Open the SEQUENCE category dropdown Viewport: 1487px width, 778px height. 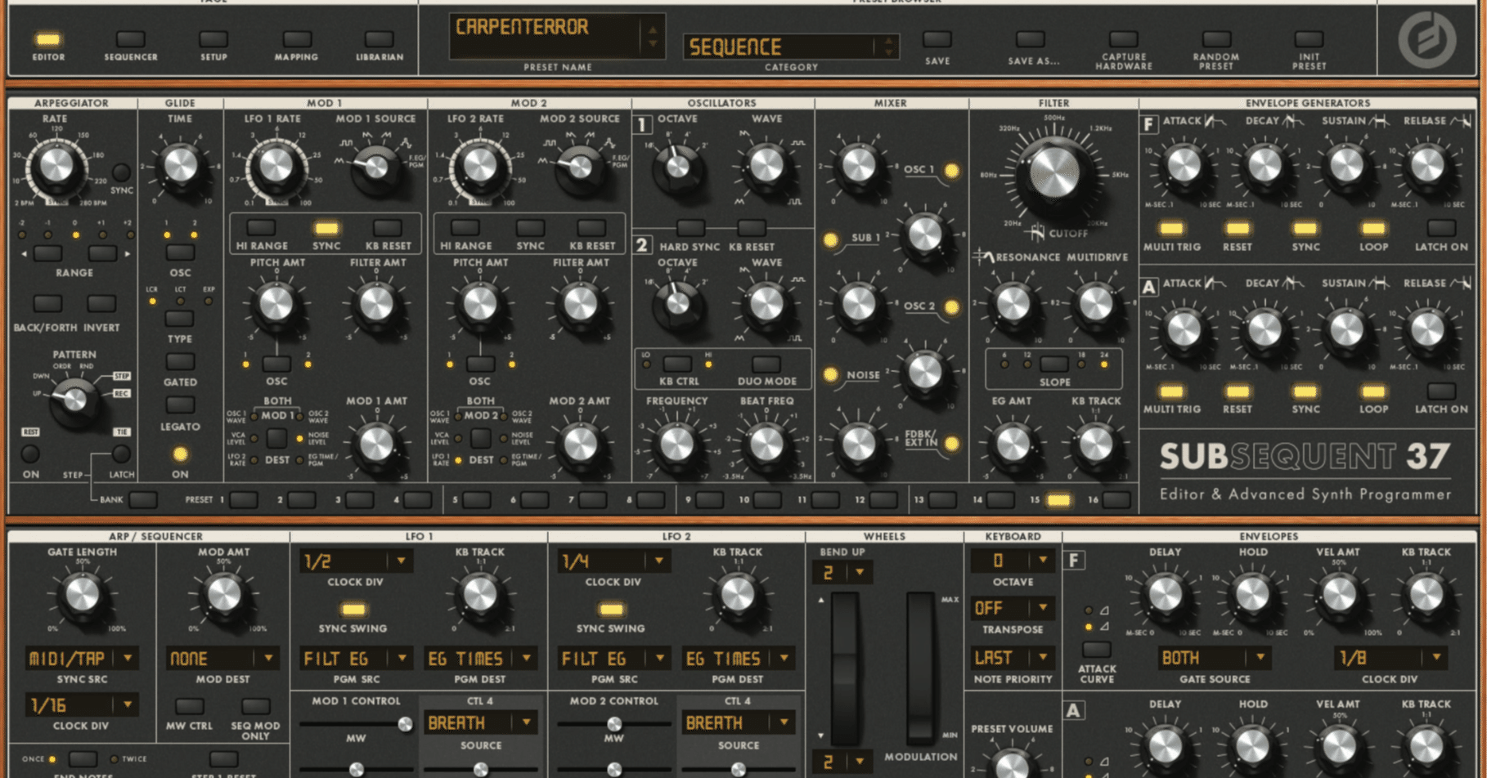coord(791,47)
